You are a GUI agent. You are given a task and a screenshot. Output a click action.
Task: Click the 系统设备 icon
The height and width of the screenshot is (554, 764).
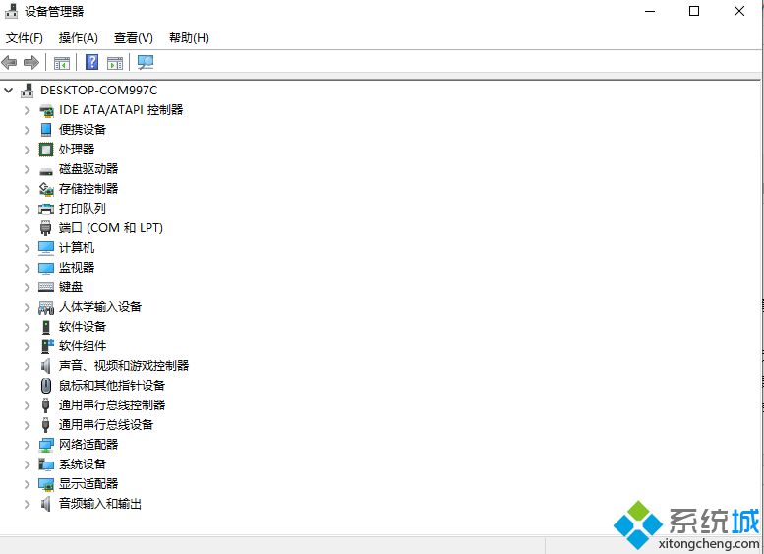click(x=46, y=464)
